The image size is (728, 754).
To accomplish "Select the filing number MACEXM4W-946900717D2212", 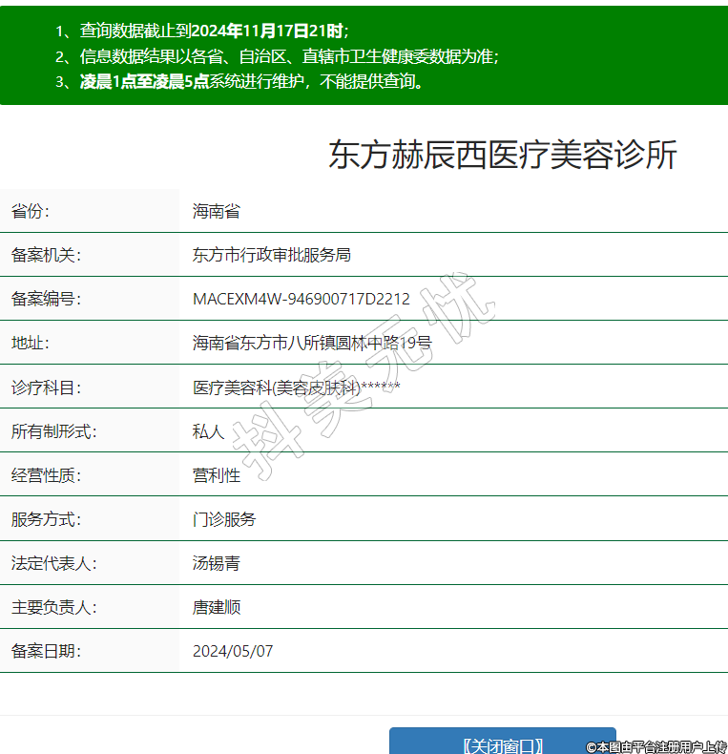I will tap(301, 299).
